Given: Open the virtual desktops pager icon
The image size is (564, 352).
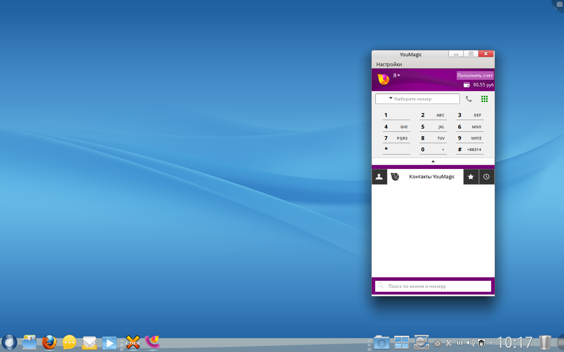Looking at the screenshot, I should pyautogui.click(x=401, y=343).
